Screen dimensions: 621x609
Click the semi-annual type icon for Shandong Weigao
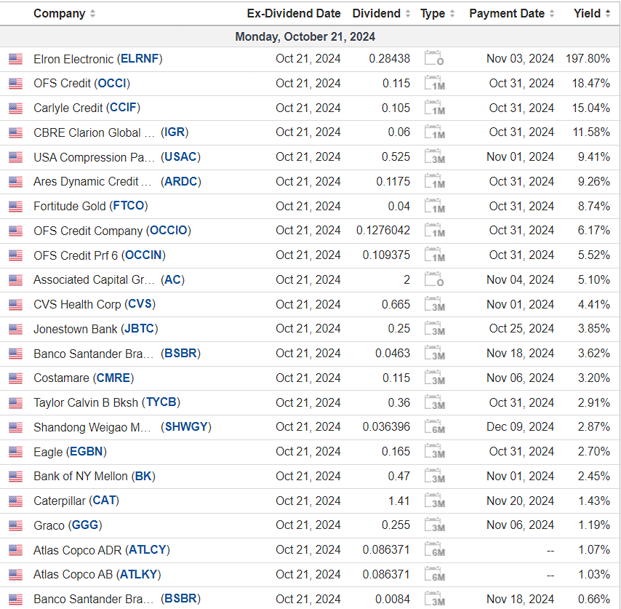point(434,427)
